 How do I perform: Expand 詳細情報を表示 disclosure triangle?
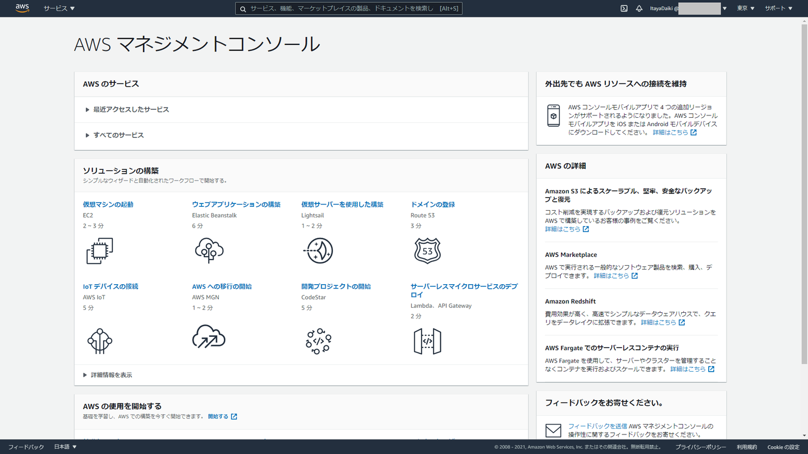[85, 375]
